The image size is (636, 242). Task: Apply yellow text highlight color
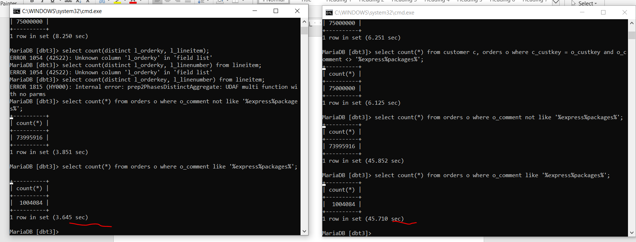tap(117, 1)
